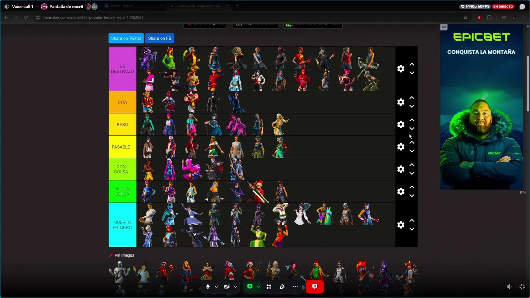Open settings gear for PASABLE tier
Image resolution: width=530 pixels, height=298 pixels.
pyautogui.click(x=400, y=147)
